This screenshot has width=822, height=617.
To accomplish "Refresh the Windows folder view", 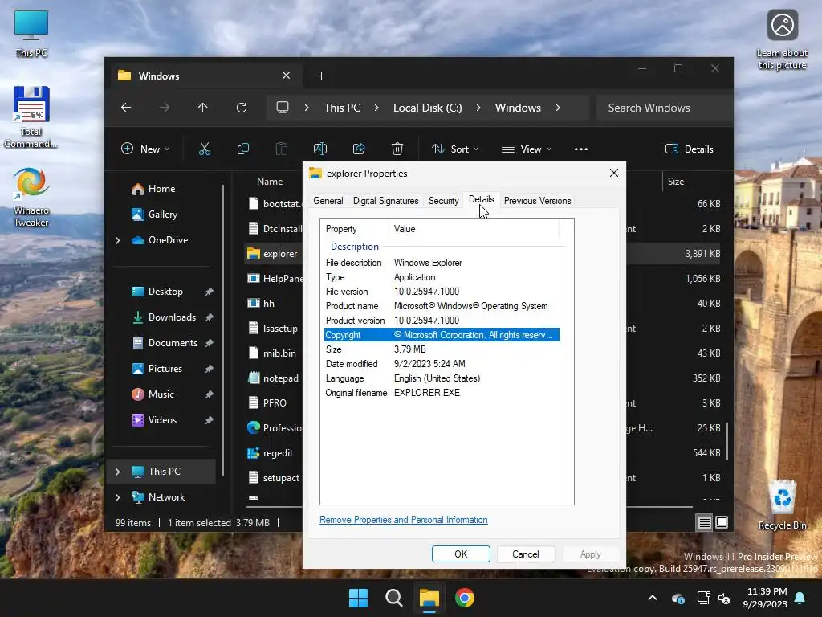I will tap(242, 108).
